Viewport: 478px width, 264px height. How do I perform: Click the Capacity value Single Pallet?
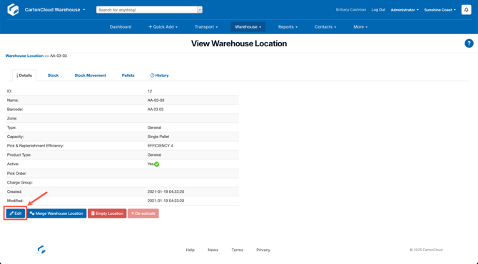158,137
